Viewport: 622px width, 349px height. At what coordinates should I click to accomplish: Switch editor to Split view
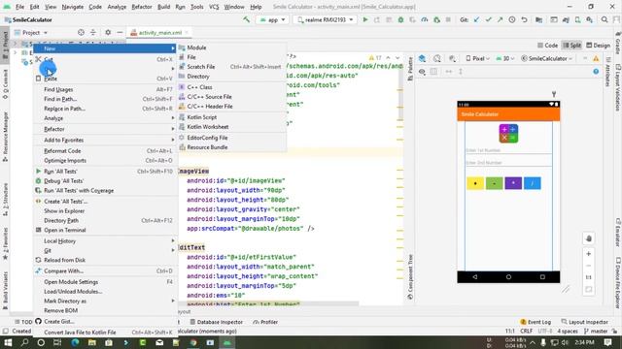tap(572, 46)
